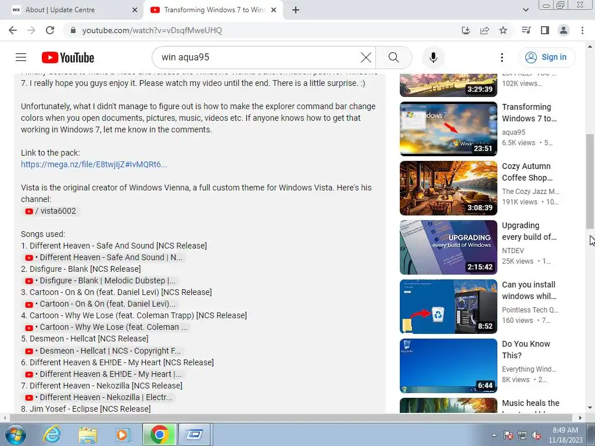Select the 'Songs used:' text line
This screenshot has height=446, width=595.
pos(43,234)
